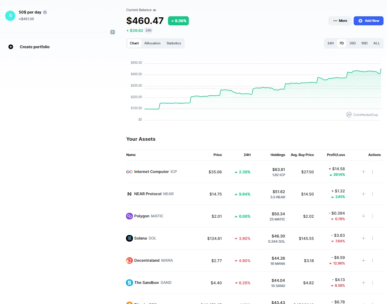
Task: Open the Solana asset link
Action: pos(145,238)
